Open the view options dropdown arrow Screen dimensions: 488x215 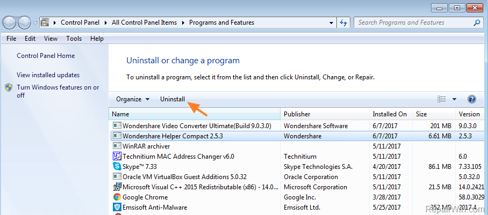click(454, 99)
